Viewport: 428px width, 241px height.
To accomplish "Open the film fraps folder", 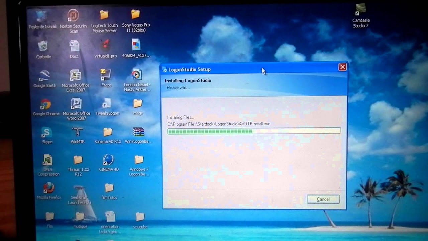I will (x=109, y=188).
